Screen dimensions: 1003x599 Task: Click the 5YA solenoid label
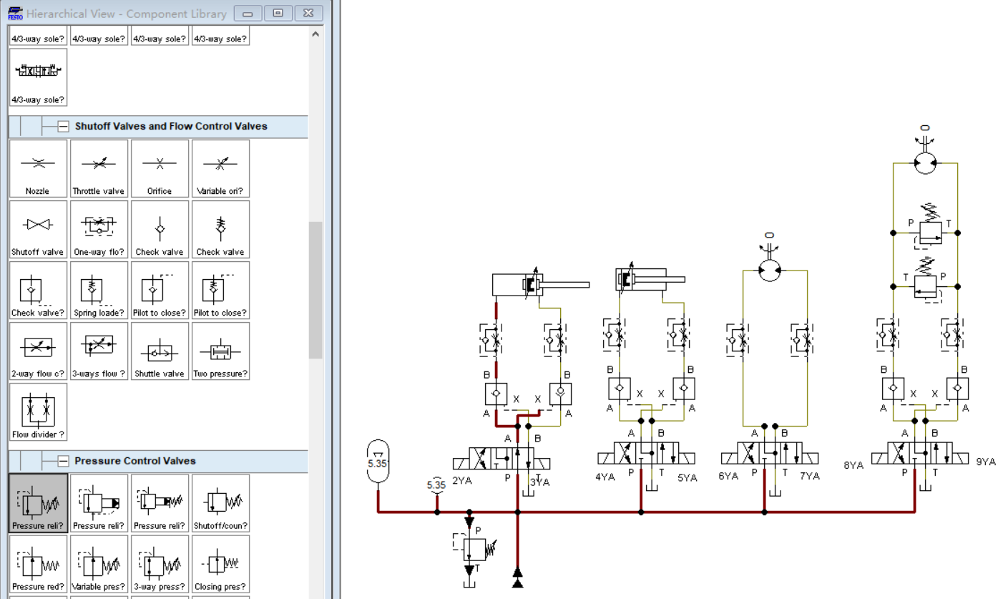point(687,477)
